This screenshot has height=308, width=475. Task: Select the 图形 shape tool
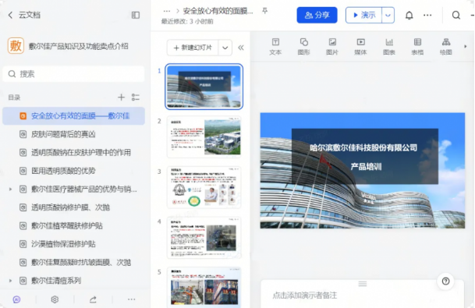coord(303,47)
